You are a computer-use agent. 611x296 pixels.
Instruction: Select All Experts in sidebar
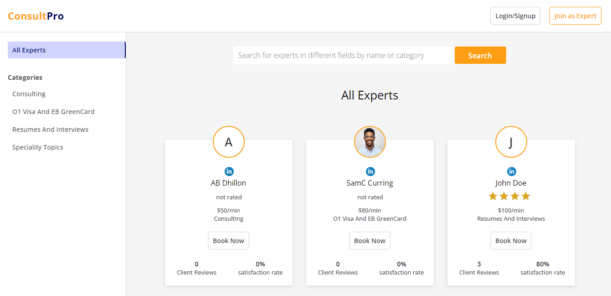coord(67,50)
